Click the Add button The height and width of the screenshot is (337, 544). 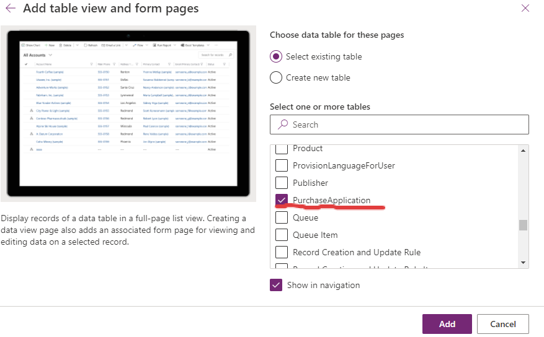[447, 324]
